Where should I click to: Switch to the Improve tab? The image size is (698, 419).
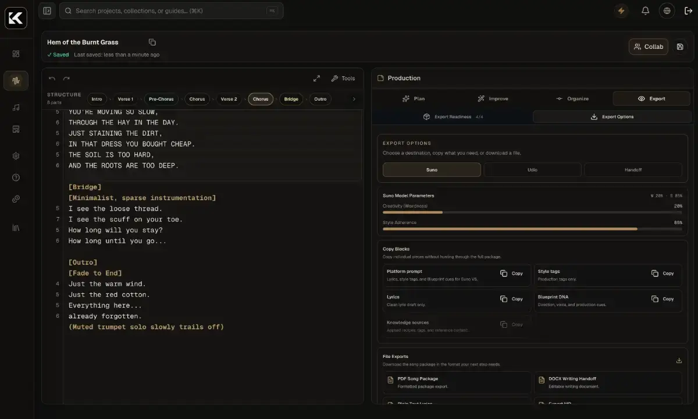492,99
